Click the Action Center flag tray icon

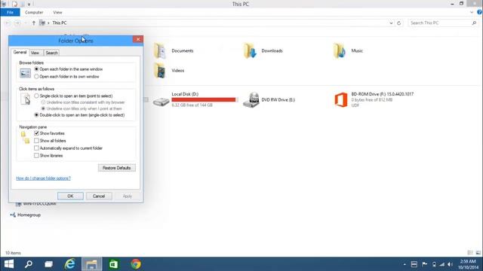click(424, 264)
